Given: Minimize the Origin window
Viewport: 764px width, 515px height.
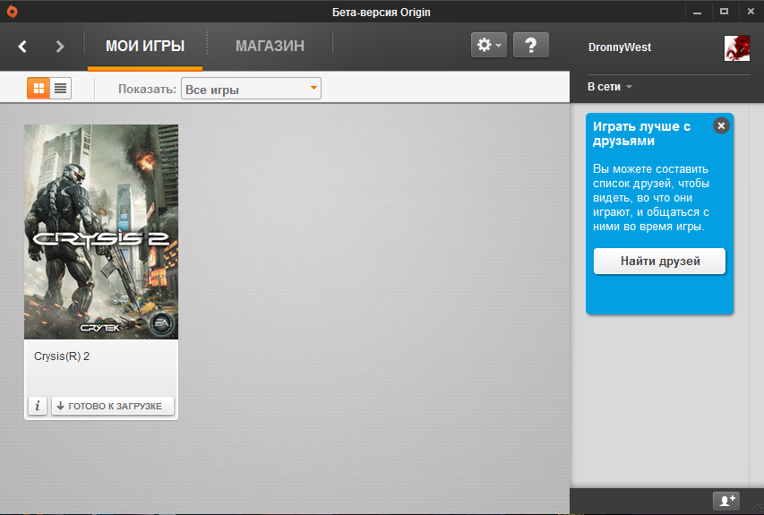Looking at the screenshot, I should click(697, 12).
